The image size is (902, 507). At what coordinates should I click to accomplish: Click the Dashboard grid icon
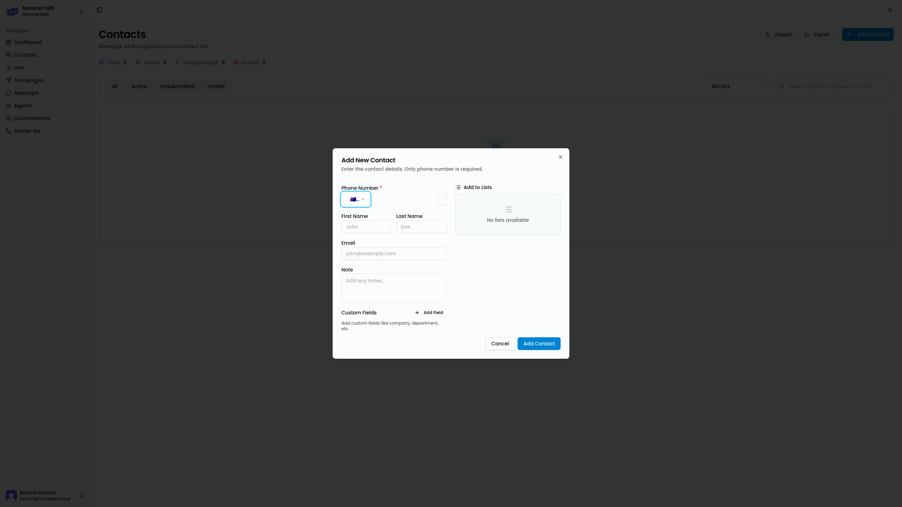click(x=8, y=42)
